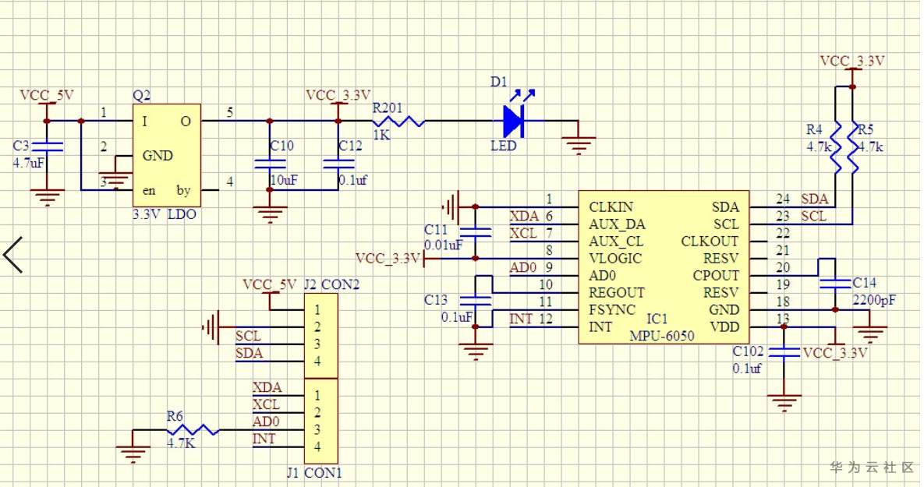The width and height of the screenshot is (924, 487).
Task: Click XCL net label at pin 7
Action: tap(523, 233)
